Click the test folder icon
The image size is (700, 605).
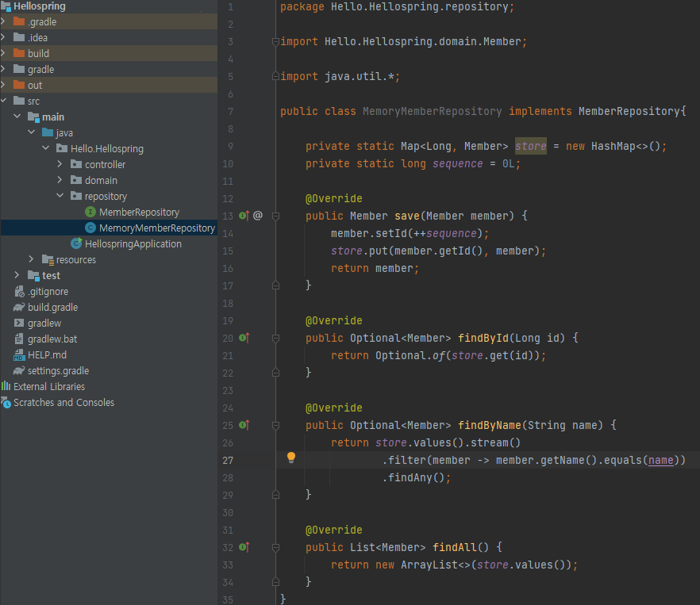tap(33, 275)
